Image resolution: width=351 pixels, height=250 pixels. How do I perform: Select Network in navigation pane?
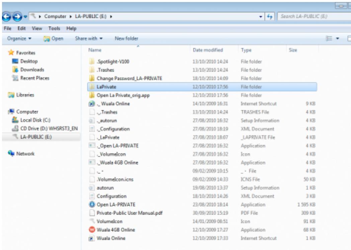pyautogui.click(x=25, y=154)
